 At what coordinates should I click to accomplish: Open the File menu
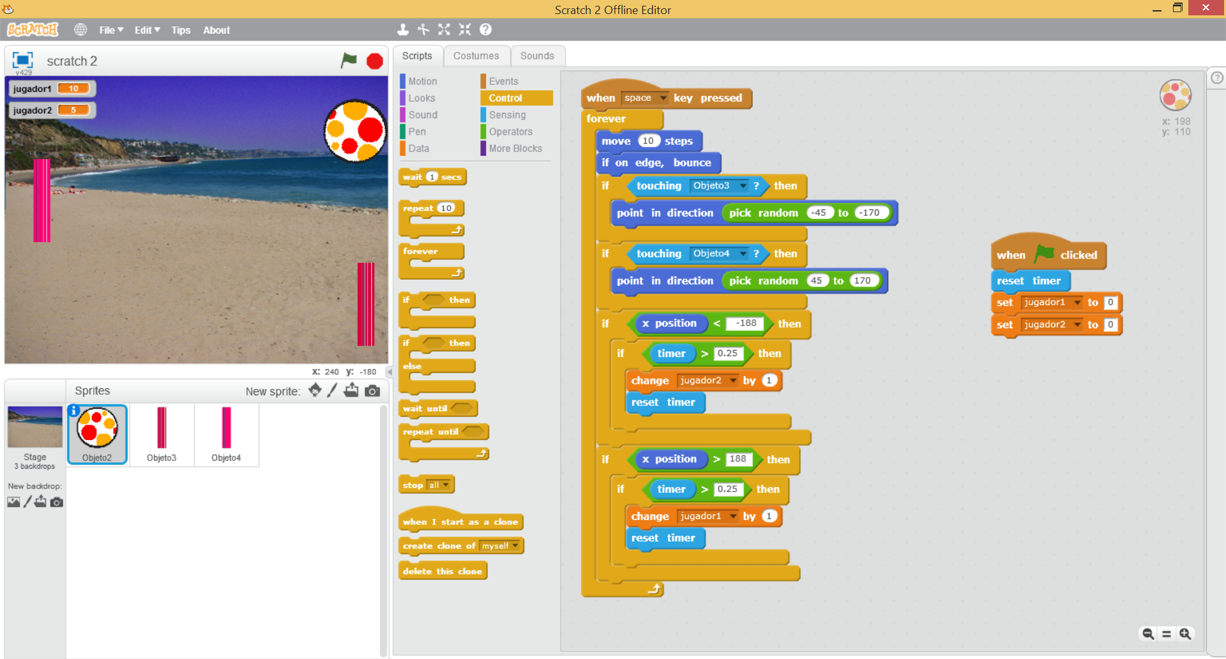[110, 30]
